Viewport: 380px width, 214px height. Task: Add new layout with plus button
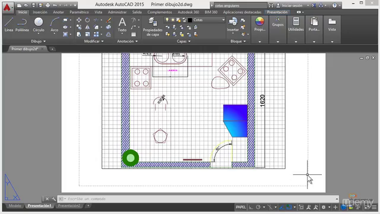click(x=88, y=206)
